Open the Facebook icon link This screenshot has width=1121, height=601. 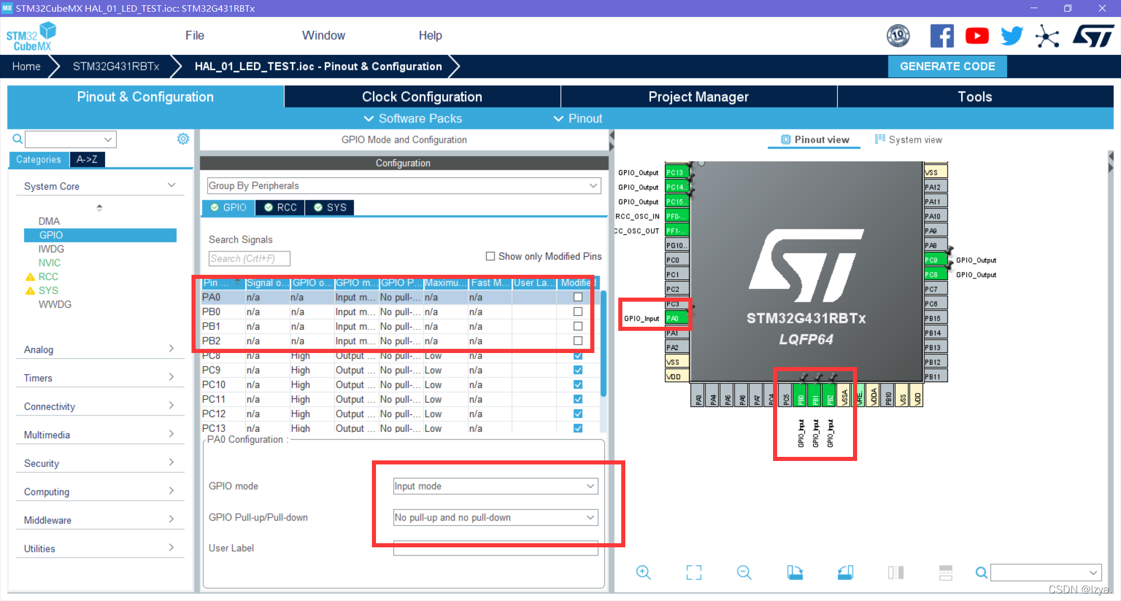click(x=942, y=36)
